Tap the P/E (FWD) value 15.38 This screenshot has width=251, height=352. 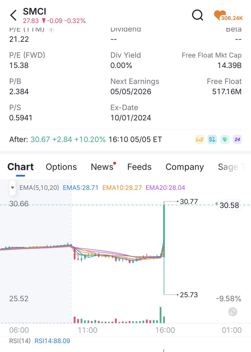[19, 65]
